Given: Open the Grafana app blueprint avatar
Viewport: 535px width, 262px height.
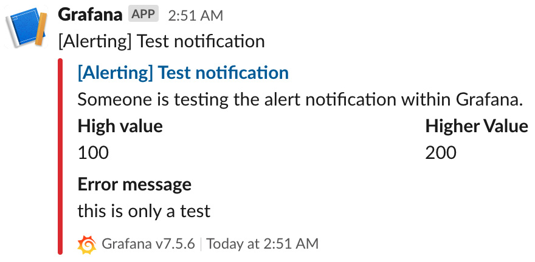Looking at the screenshot, I should (x=26, y=27).
